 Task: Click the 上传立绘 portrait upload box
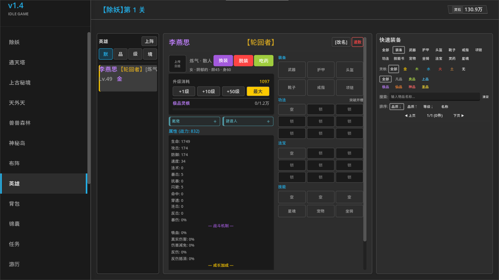[177, 64]
